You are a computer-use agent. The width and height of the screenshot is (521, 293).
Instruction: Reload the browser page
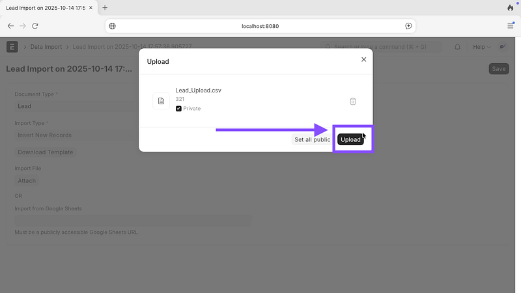[x=35, y=26]
